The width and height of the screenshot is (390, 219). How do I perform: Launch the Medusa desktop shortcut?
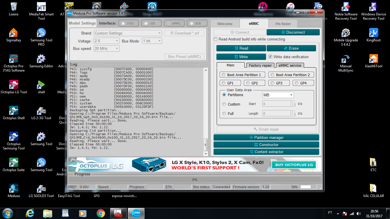tap(14, 190)
